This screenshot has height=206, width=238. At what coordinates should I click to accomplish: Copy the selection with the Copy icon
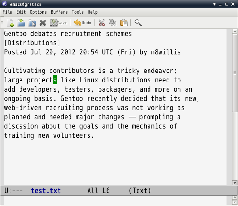(x=112, y=22)
